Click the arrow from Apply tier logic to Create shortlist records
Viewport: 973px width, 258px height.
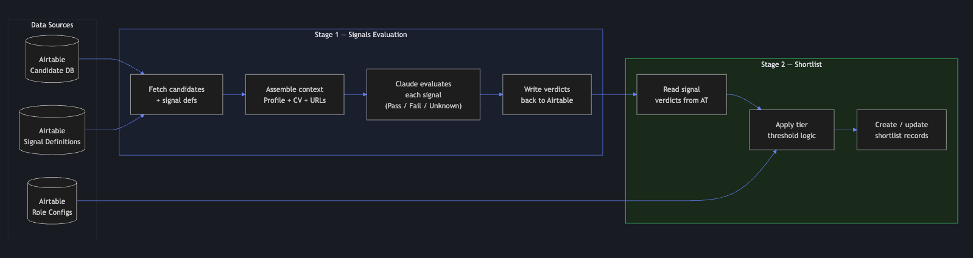click(x=845, y=130)
